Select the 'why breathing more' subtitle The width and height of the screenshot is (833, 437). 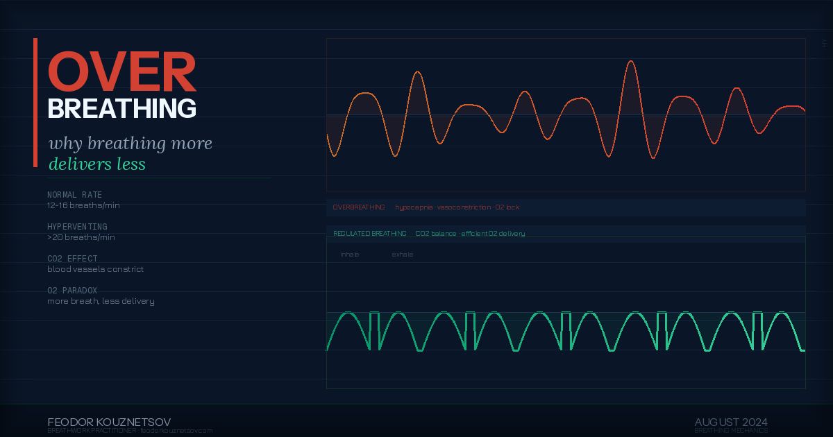pyautogui.click(x=131, y=144)
